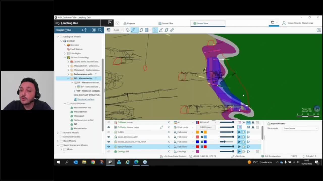Toggle the clipping plane icon in scene toolbar
The image size is (323, 181).
[x=147, y=30]
